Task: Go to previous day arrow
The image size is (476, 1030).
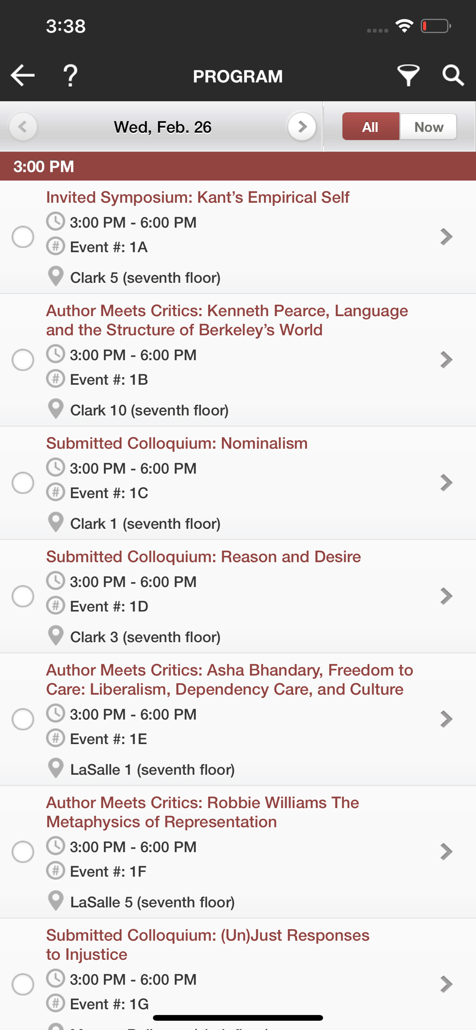Action: click(23, 127)
